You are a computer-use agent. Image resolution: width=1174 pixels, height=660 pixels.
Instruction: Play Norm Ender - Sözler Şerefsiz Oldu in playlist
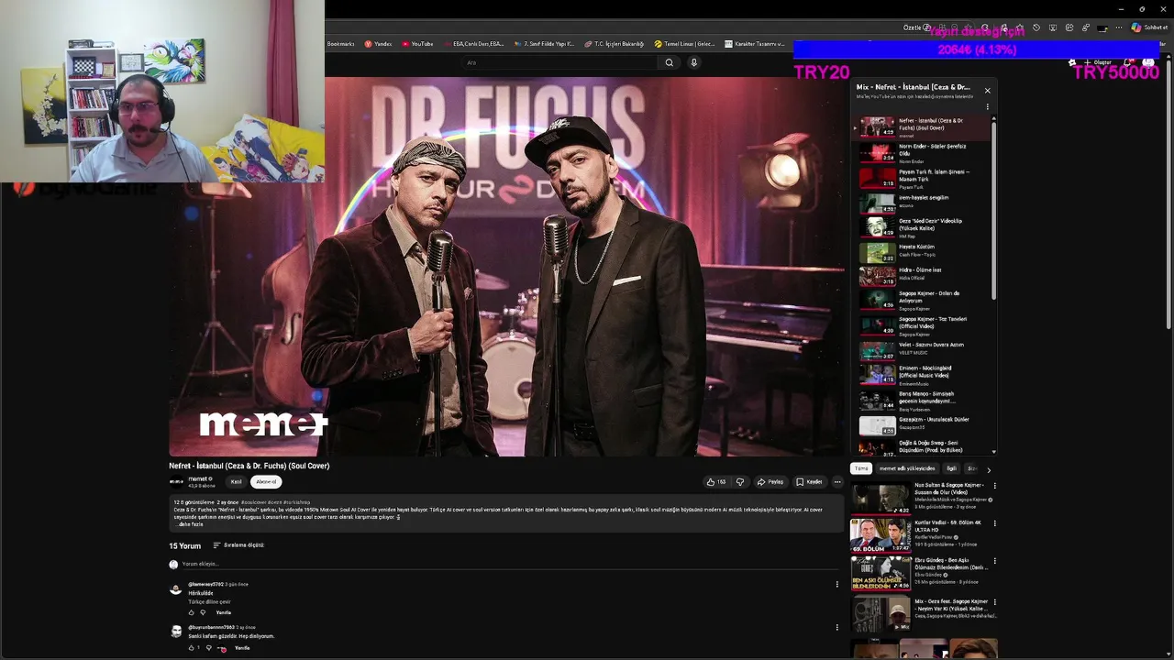point(925,152)
